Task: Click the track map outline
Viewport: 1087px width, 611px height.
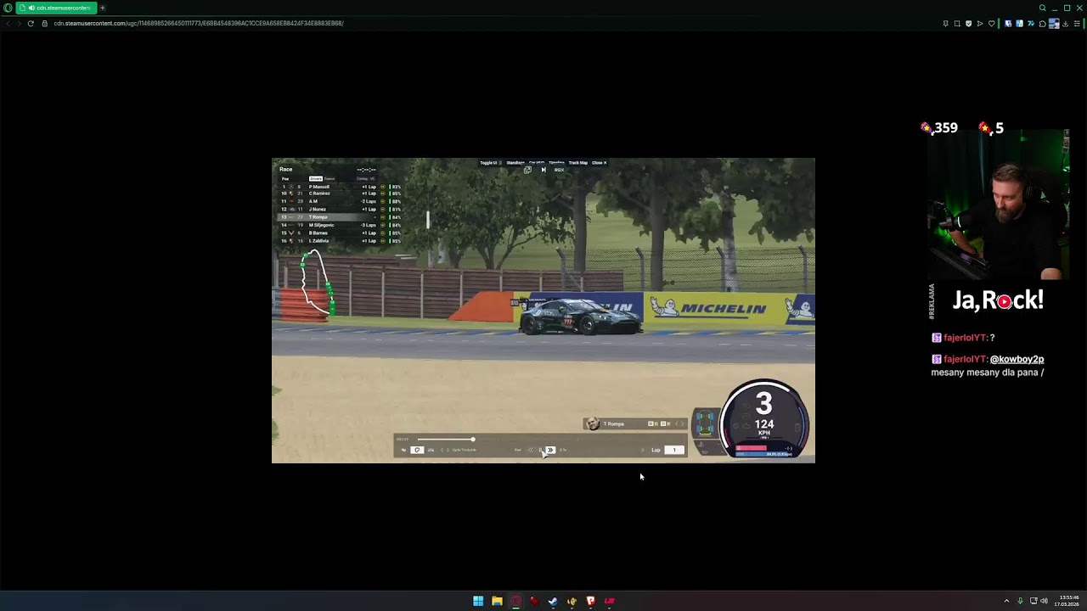Action: pyautogui.click(x=317, y=283)
